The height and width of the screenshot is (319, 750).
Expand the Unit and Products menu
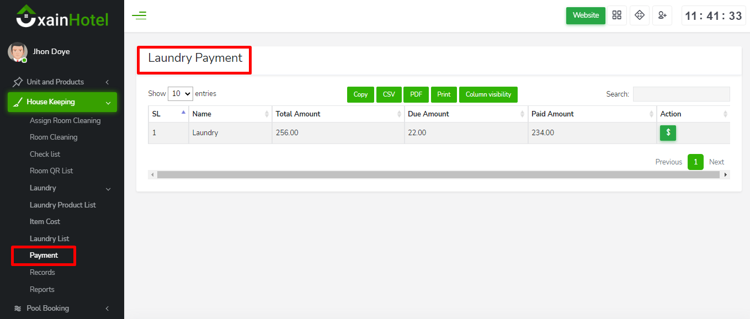tap(62, 82)
